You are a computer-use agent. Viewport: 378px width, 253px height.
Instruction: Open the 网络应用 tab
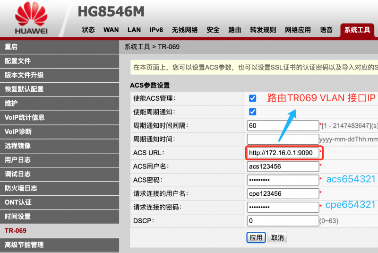point(298,30)
